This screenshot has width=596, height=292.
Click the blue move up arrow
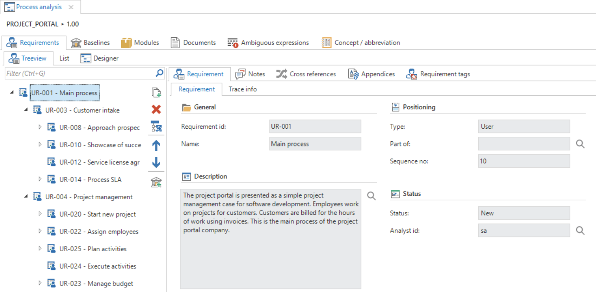tap(156, 146)
